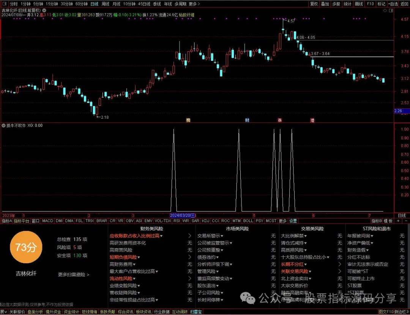The image size is (410, 315).
Task: Expand 年报被问询 dropdown arrow
Action: coord(372,236)
